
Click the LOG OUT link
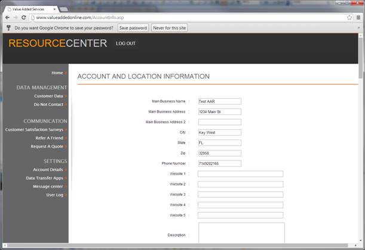coord(125,43)
